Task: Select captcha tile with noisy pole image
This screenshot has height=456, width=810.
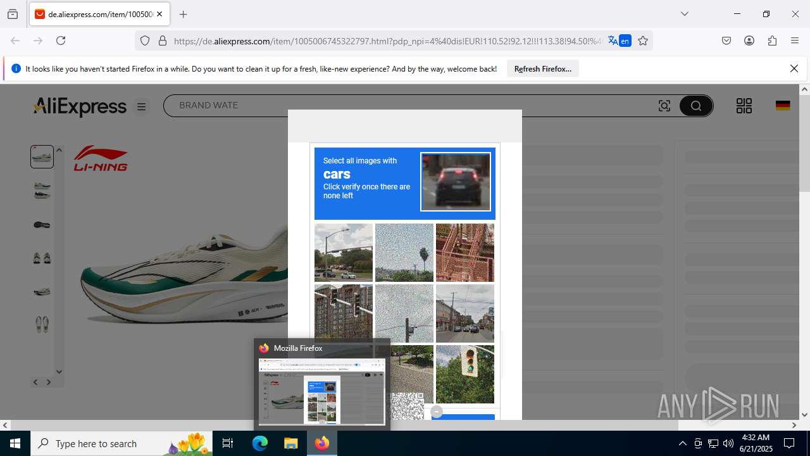Action: 404,313
